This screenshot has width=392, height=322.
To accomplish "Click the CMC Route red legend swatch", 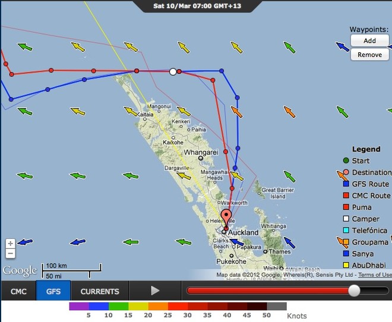I will [x=346, y=195].
